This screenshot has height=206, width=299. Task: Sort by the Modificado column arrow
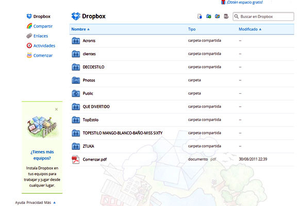[260, 29]
